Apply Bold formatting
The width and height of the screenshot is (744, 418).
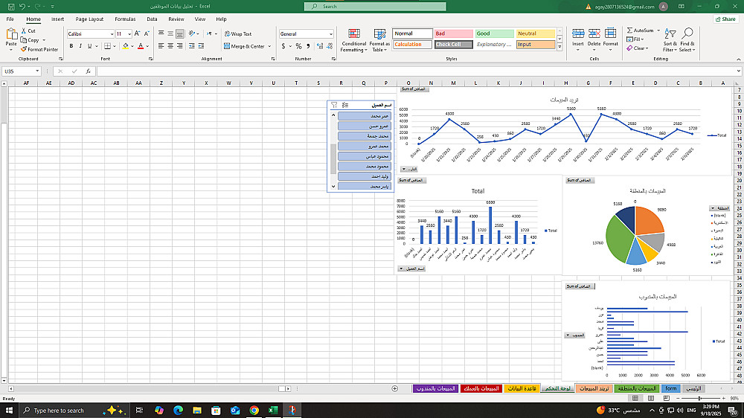coord(71,46)
